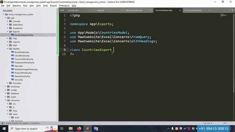Open CountriesModel.php file in sidebar tree
This screenshot has width=235, height=132.
pyautogui.click(x=23, y=59)
